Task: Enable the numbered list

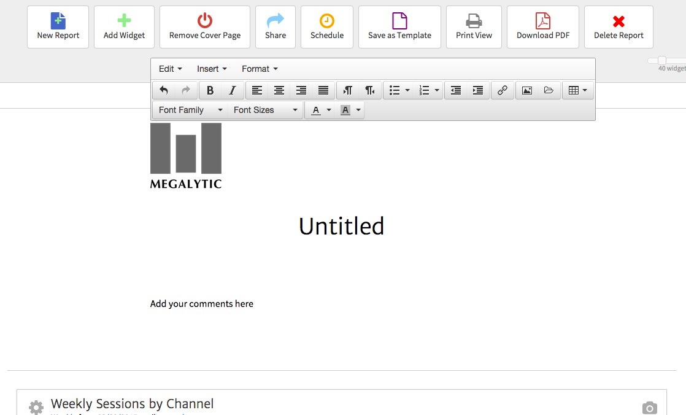Action: point(425,90)
